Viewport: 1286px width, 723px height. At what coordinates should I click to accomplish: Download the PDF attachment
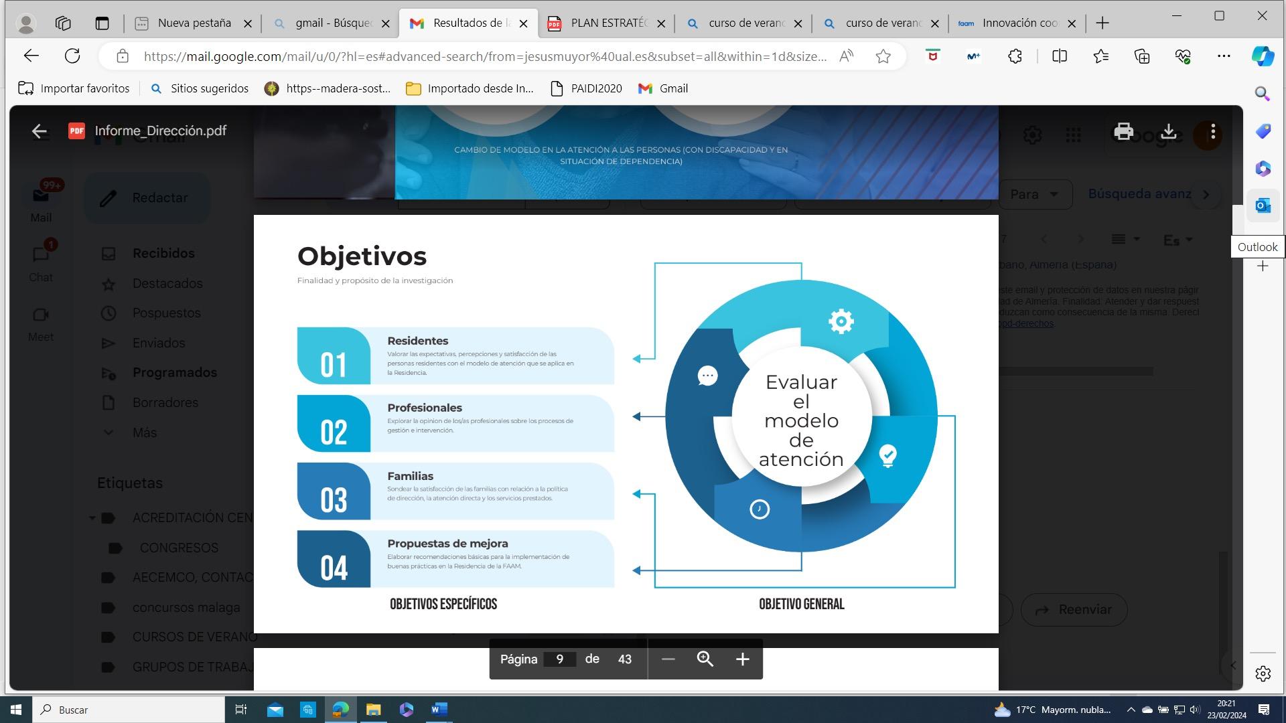pos(1169,132)
